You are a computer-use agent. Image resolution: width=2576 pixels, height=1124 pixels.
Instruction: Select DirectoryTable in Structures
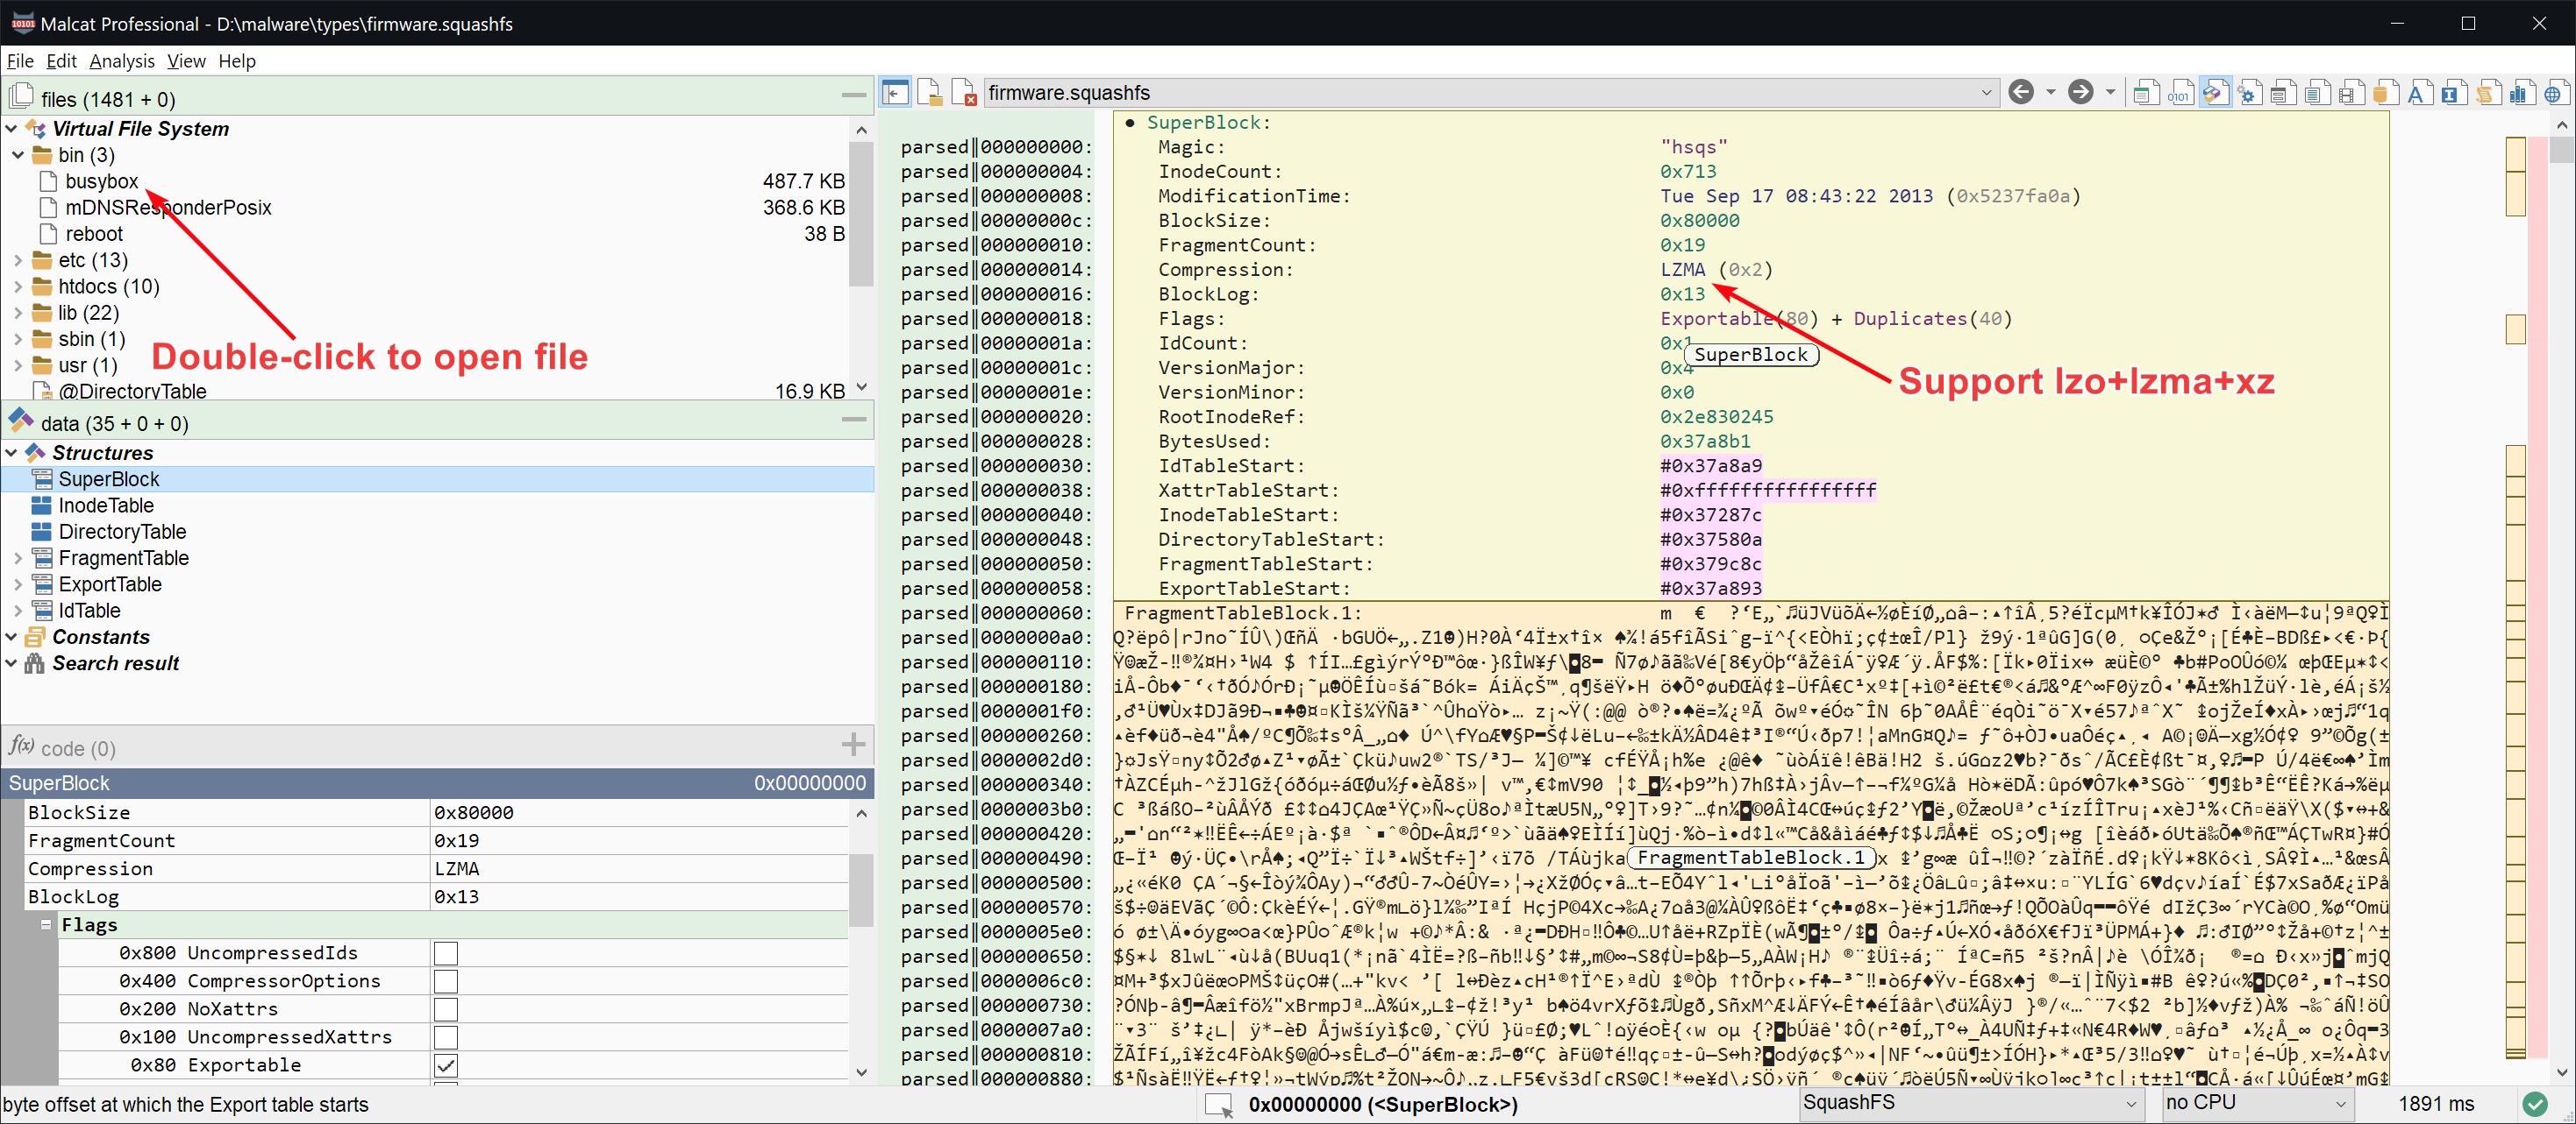pos(122,532)
